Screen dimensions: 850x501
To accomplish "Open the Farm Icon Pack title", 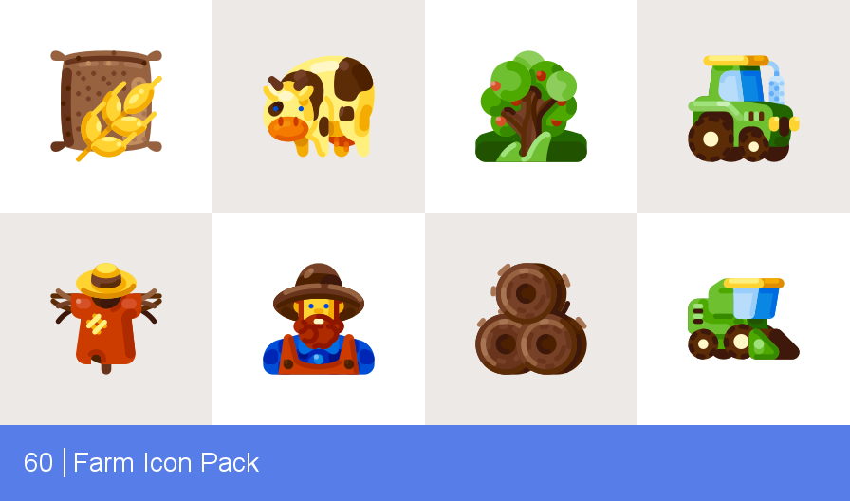I will (166, 462).
